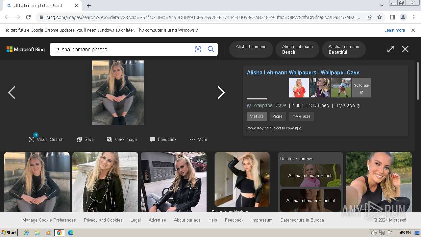Select Alisha Lehmann suggestion chip
Image resolution: width=421 pixels, height=237 pixels.
tap(251, 49)
